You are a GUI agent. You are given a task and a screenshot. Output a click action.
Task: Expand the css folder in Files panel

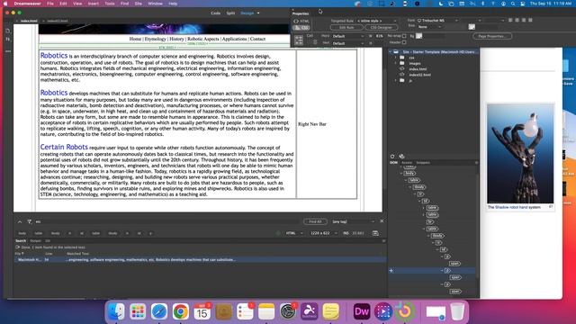pyautogui.click(x=396, y=58)
